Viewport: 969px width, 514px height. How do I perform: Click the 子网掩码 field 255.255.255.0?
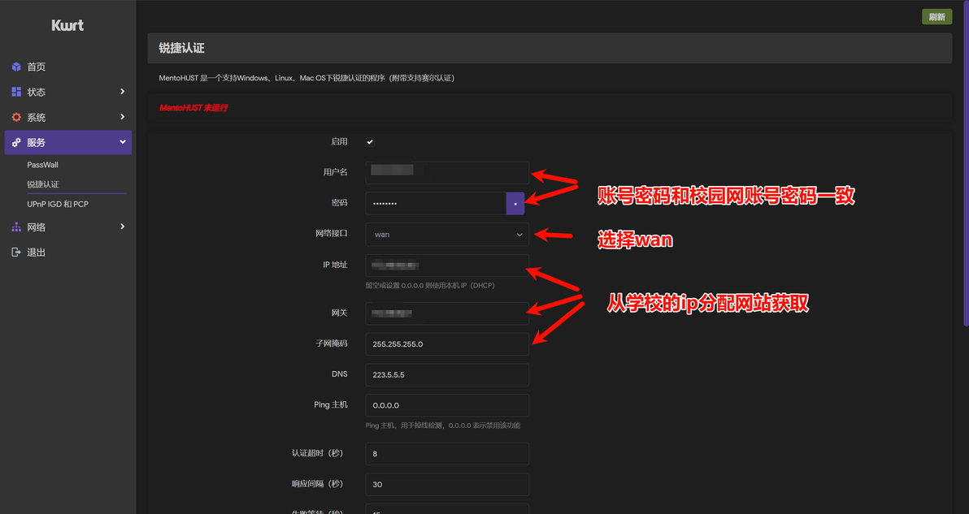tap(447, 344)
